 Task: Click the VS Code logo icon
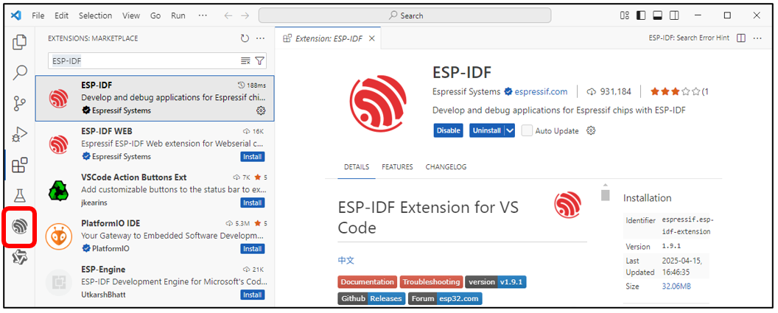pyautogui.click(x=16, y=15)
